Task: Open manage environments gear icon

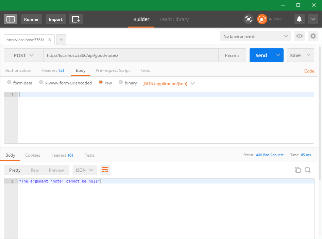Action: [x=313, y=36]
